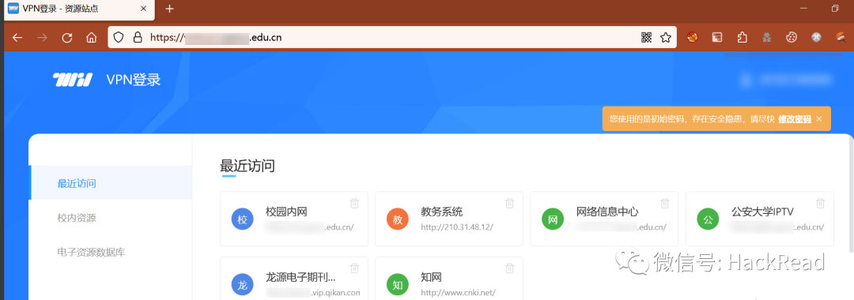Delete the 校园内网 card via trash icon

(x=354, y=203)
